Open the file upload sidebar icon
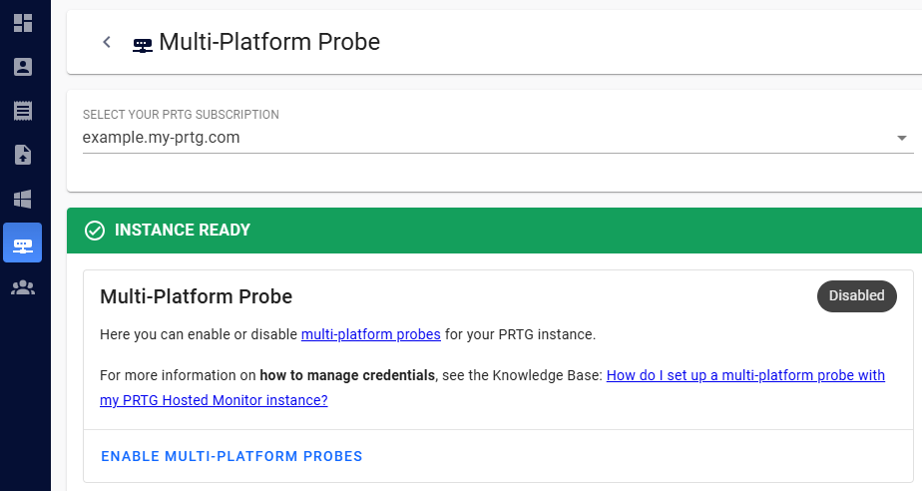 (22, 155)
